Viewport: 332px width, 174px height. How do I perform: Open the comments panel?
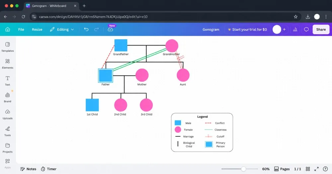click(x=306, y=30)
